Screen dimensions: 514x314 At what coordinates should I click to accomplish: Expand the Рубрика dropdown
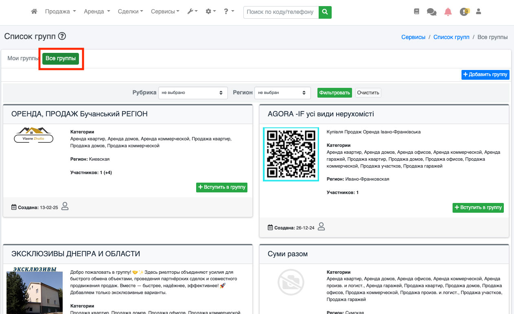[x=193, y=93]
